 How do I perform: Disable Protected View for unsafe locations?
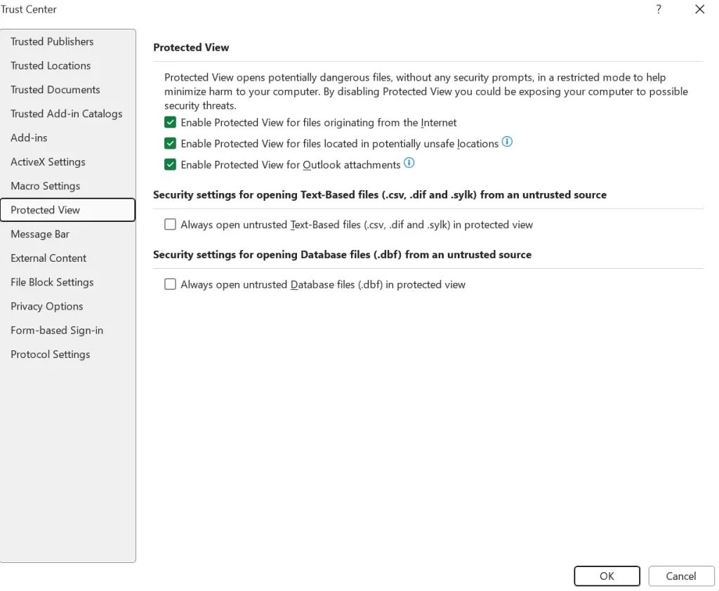170,143
